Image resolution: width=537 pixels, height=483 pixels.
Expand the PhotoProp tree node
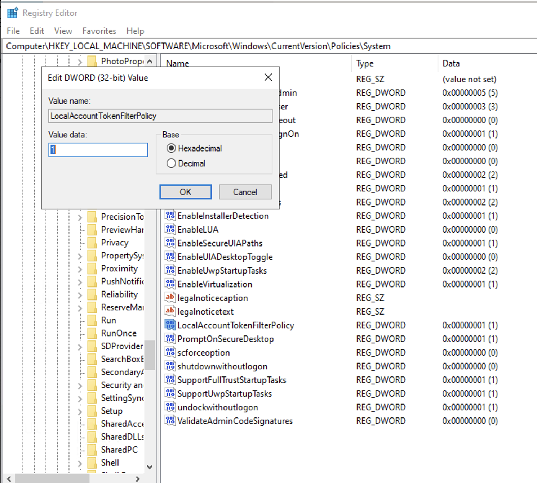pos(80,62)
